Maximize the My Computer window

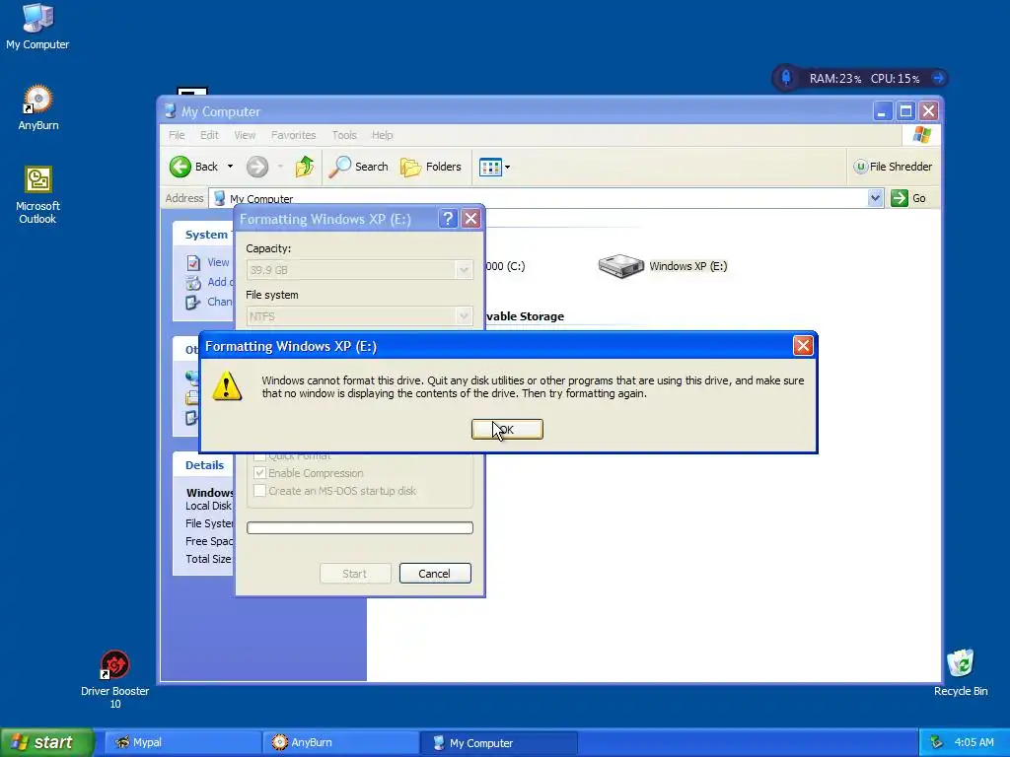pyautogui.click(x=905, y=111)
